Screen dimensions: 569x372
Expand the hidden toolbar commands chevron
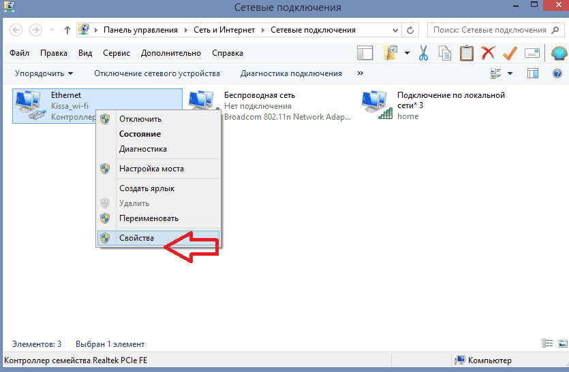360,73
